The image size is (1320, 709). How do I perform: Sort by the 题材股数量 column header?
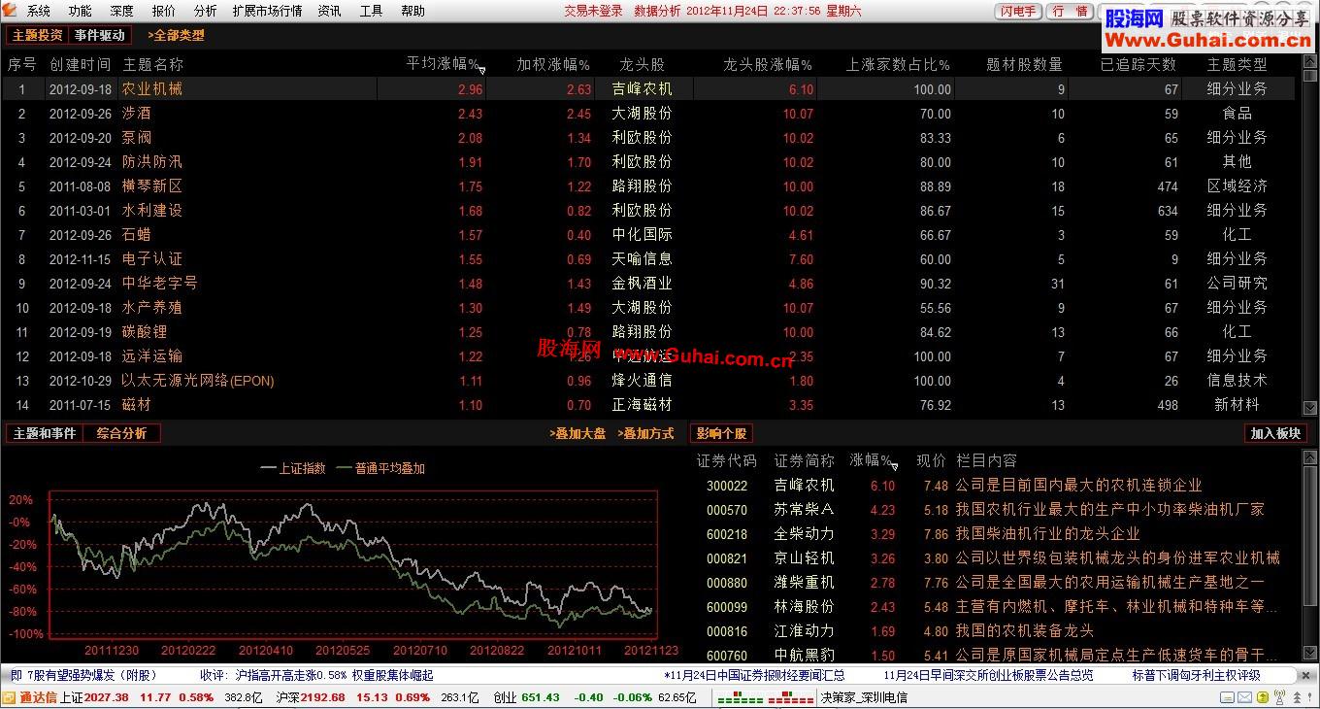click(x=1024, y=64)
